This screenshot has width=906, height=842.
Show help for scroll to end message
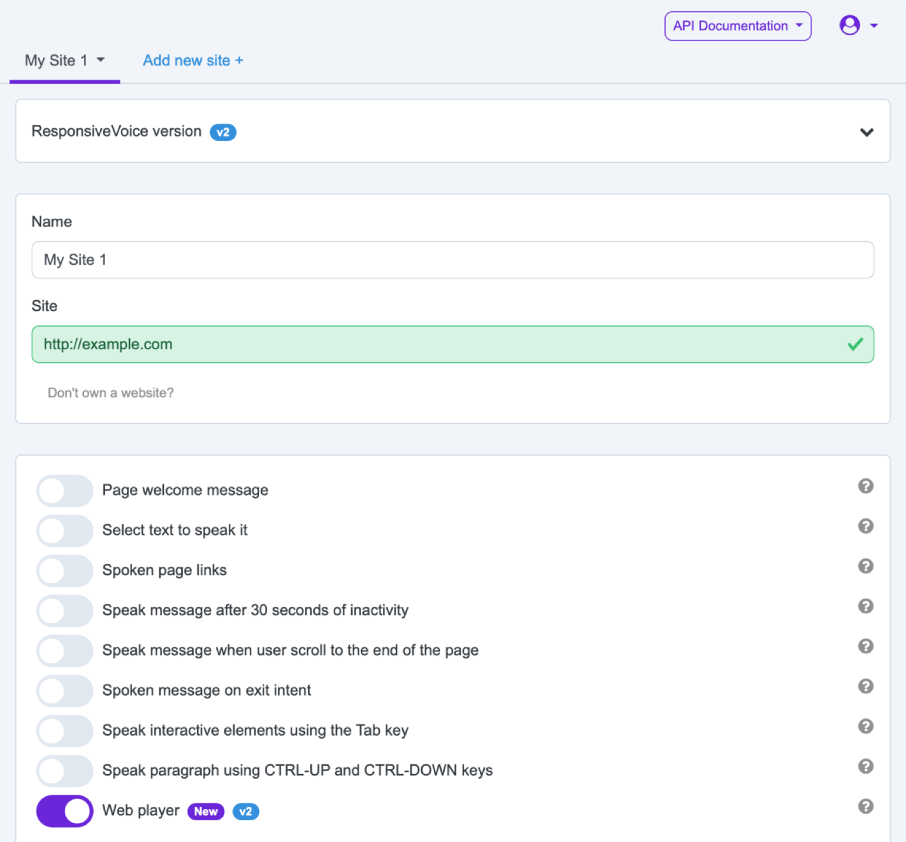coord(865,646)
